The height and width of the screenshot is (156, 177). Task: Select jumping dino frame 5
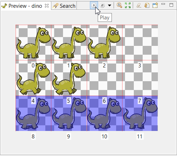pos(69,78)
